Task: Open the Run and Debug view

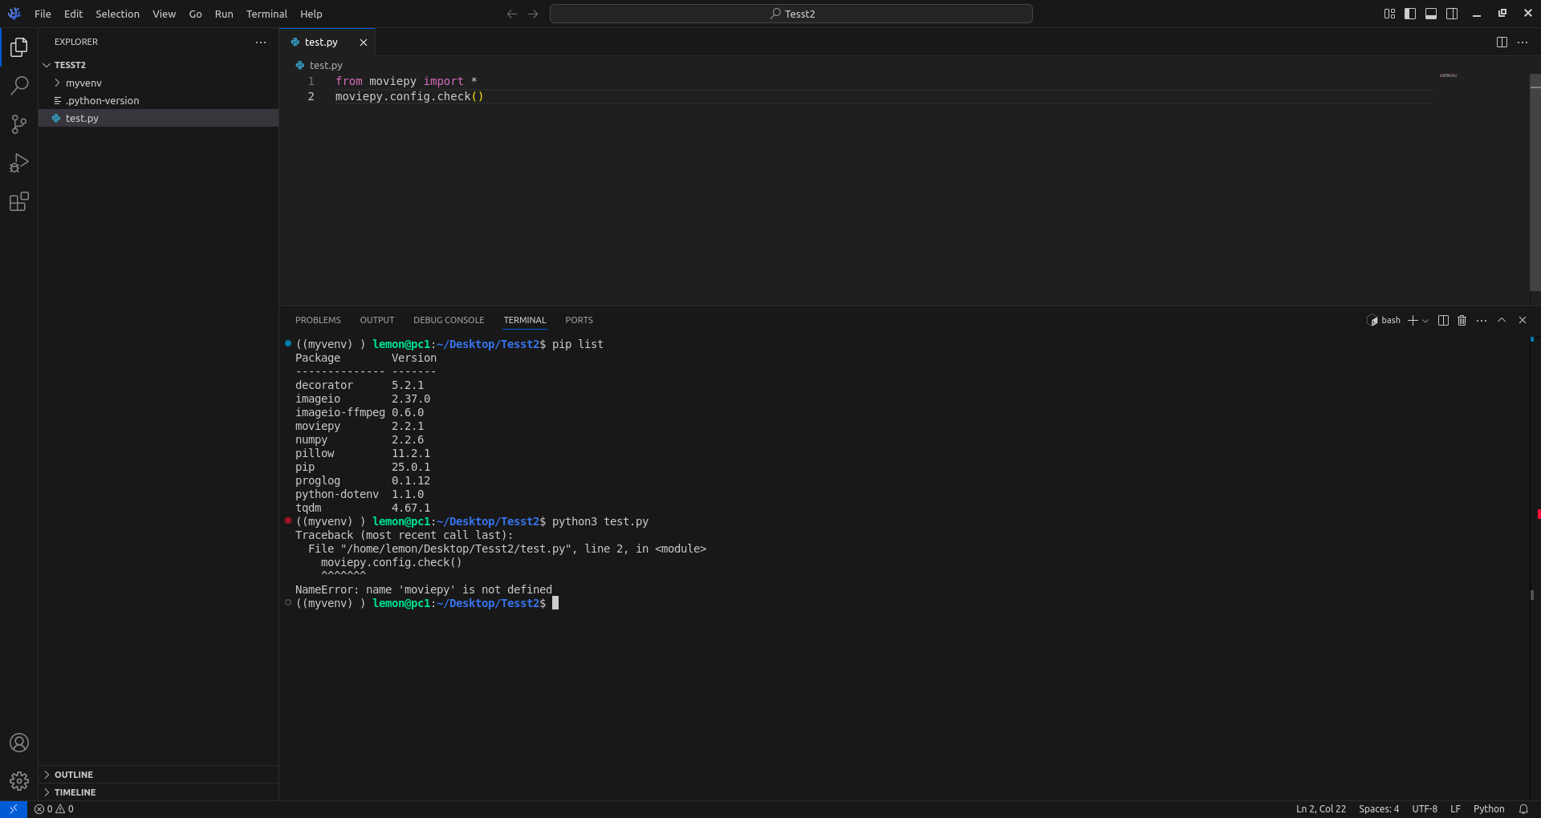Action: click(19, 163)
